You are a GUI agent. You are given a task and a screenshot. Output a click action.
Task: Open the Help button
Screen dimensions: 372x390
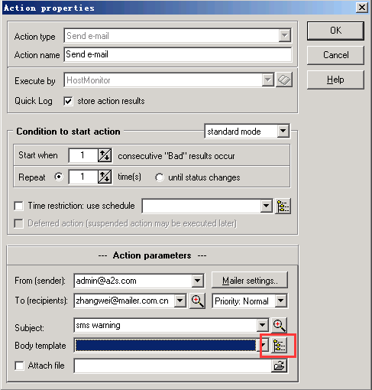[x=335, y=80]
